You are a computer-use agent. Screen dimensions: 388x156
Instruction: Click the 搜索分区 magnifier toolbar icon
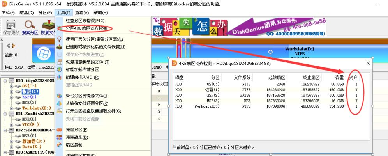tap(30, 25)
